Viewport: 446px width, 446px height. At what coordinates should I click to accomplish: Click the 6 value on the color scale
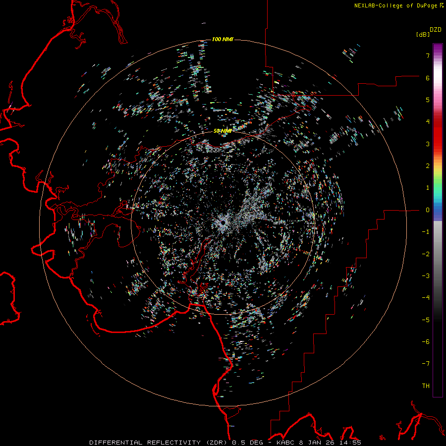[428, 78]
